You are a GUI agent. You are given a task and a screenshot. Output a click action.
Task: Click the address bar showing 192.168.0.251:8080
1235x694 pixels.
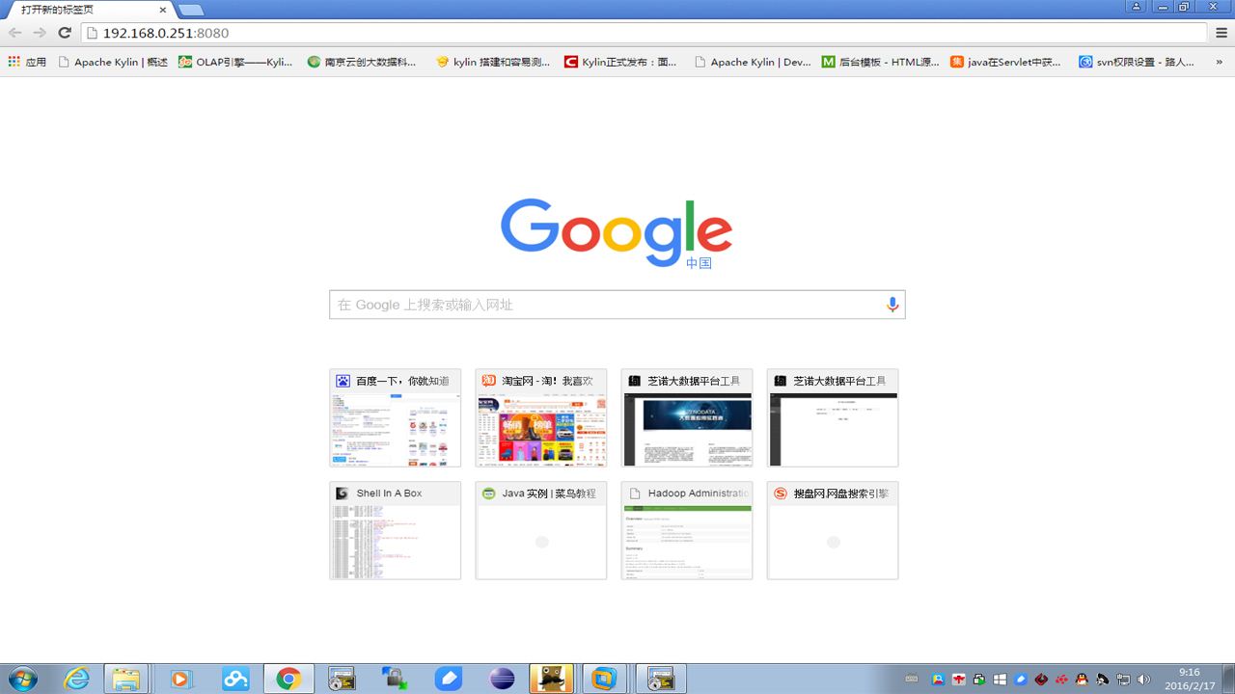click(x=644, y=33)
